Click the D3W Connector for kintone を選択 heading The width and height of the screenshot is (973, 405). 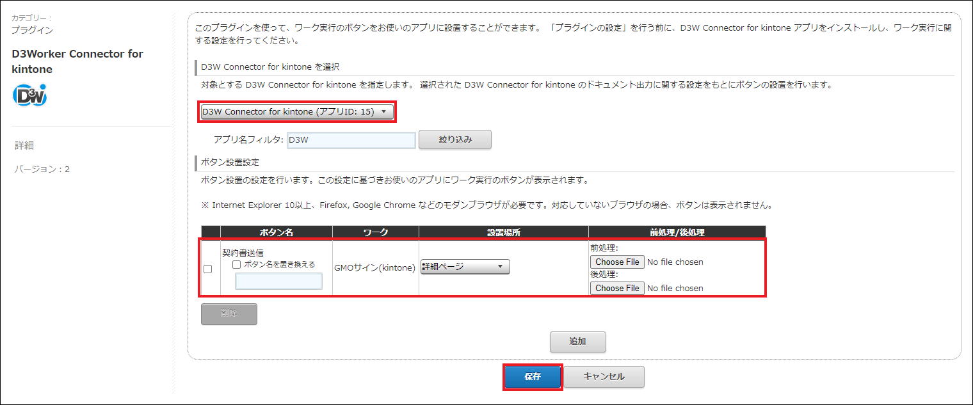(270, 67)
